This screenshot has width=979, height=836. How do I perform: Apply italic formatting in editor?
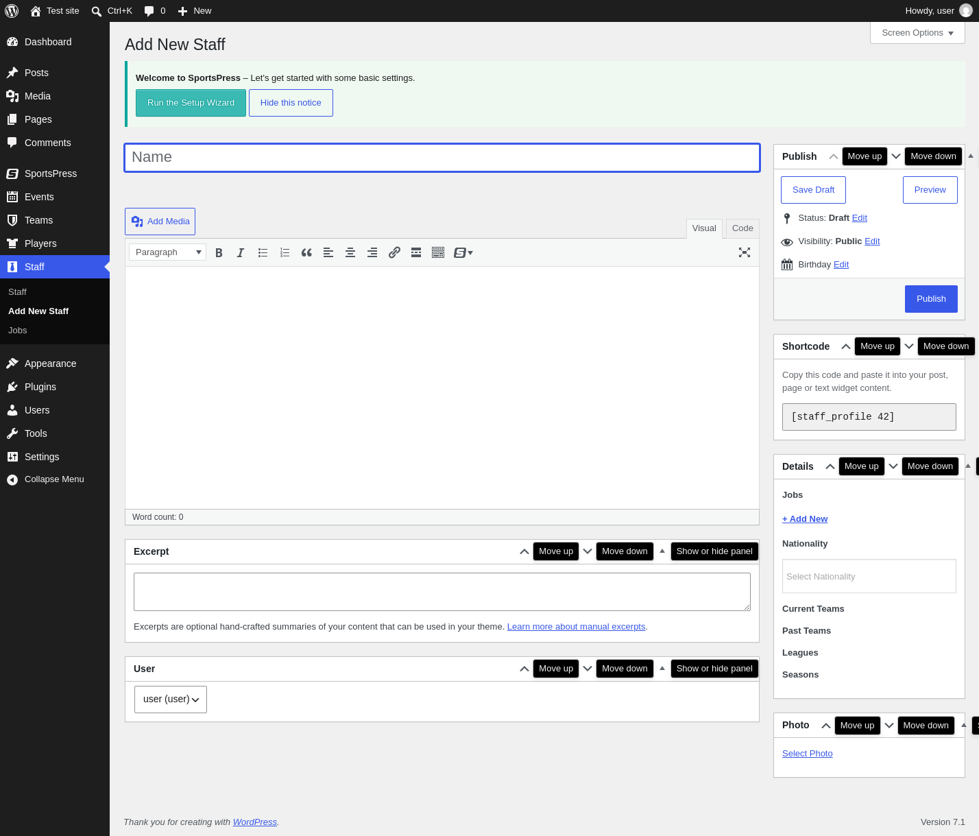point(241,252)
